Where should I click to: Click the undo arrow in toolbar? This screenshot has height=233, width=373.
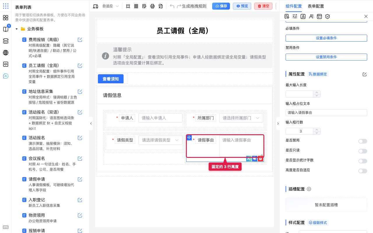click(x=172, y=6)
